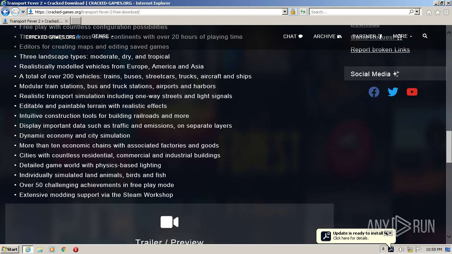Open the search provider dropdown arrow

pos(417,12)
